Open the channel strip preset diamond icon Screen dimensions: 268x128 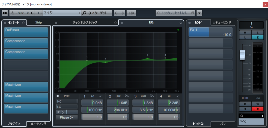[116, 23]
